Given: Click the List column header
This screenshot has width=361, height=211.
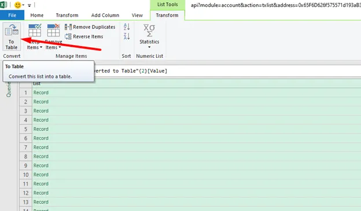Looking at the screenshot, I should [x=196, y=83].
